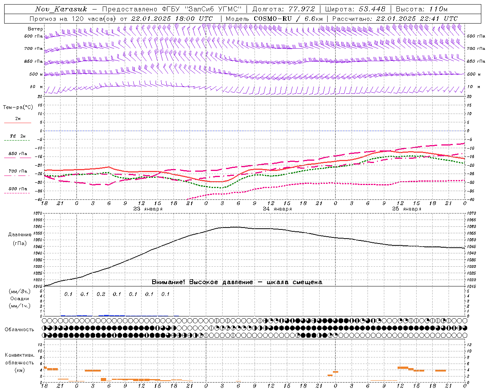This screenshot has width=487, height=389.
Task: Click the Рассчитано: 22.01.2025 22:41 UTC text
Action: pos(395,19)
